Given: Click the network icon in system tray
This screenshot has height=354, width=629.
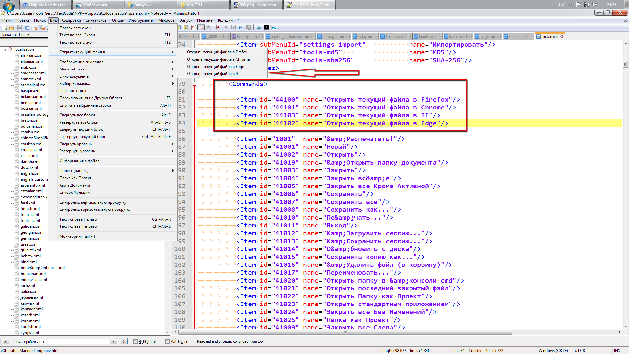Looking at the screenshot, I should pyautogui.click(x=586, y=5).
